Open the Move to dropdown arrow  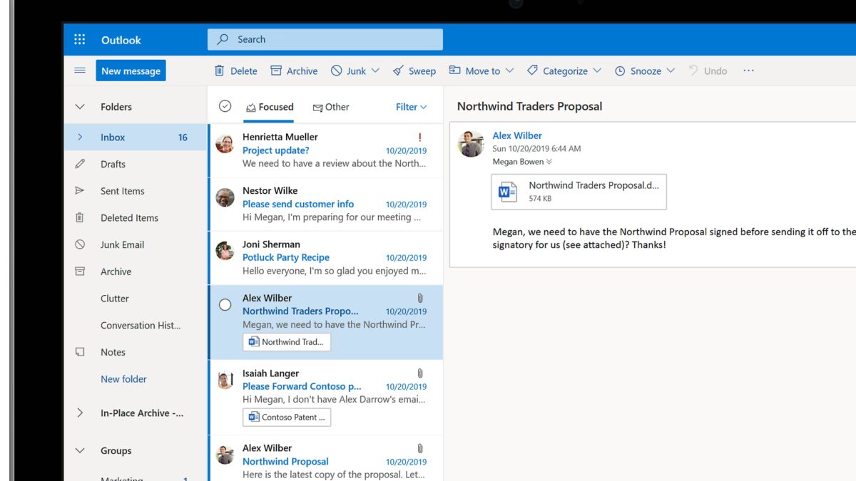click(509, 71)
